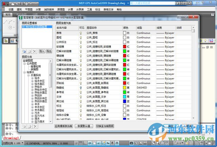Click blue color swatch of 其它线 row
Image resolution: width=217 pixels, height=147 pixels.
click(x=124, y=101)
